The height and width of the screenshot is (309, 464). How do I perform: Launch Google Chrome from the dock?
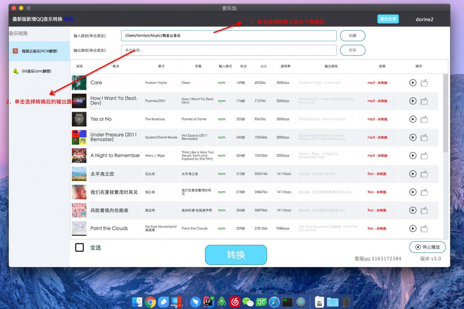(x=150, y=302)
